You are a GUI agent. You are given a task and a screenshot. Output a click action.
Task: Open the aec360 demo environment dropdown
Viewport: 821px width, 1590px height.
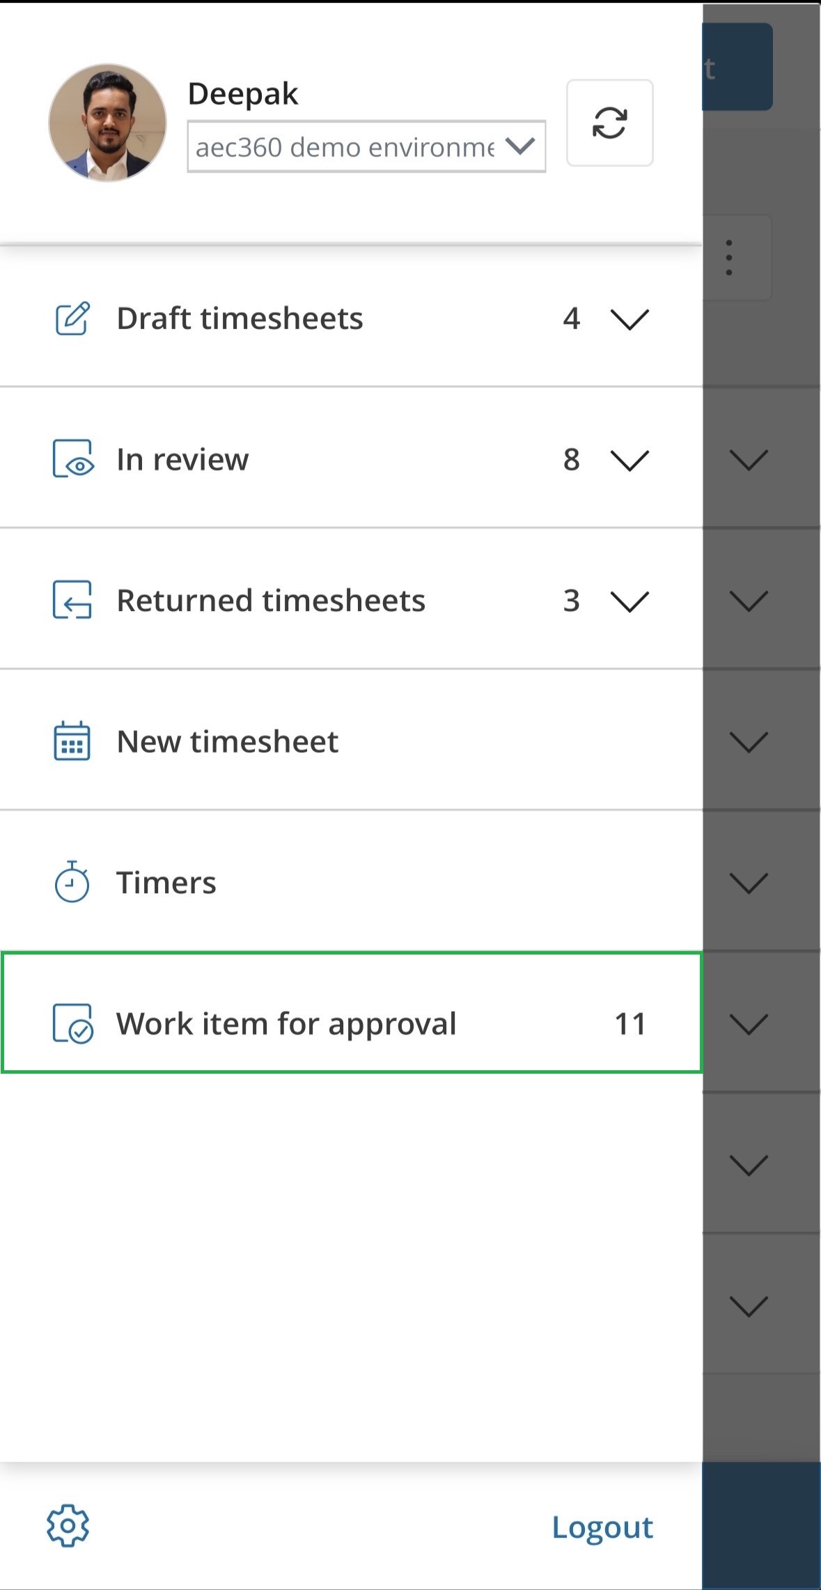click(x=366, y=147)
